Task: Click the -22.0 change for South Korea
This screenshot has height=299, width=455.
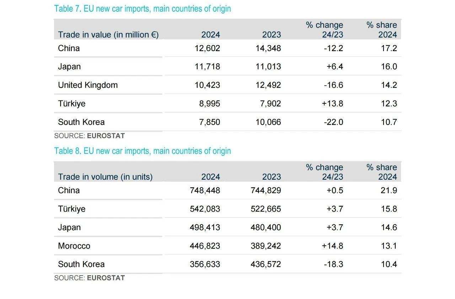Action: pyautogui.click(x=333, y=122)
